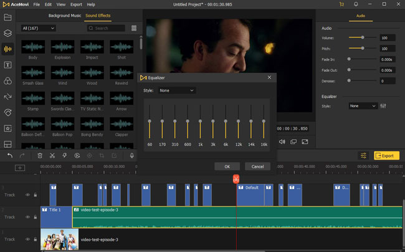
Task: Click the Denoise slider handle
Action: pos(349,80)
